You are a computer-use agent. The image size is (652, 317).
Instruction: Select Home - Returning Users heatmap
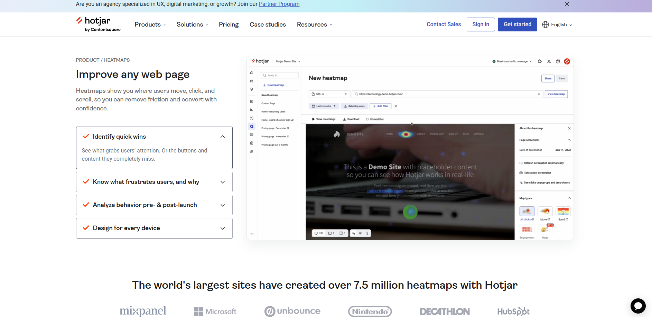273,111
